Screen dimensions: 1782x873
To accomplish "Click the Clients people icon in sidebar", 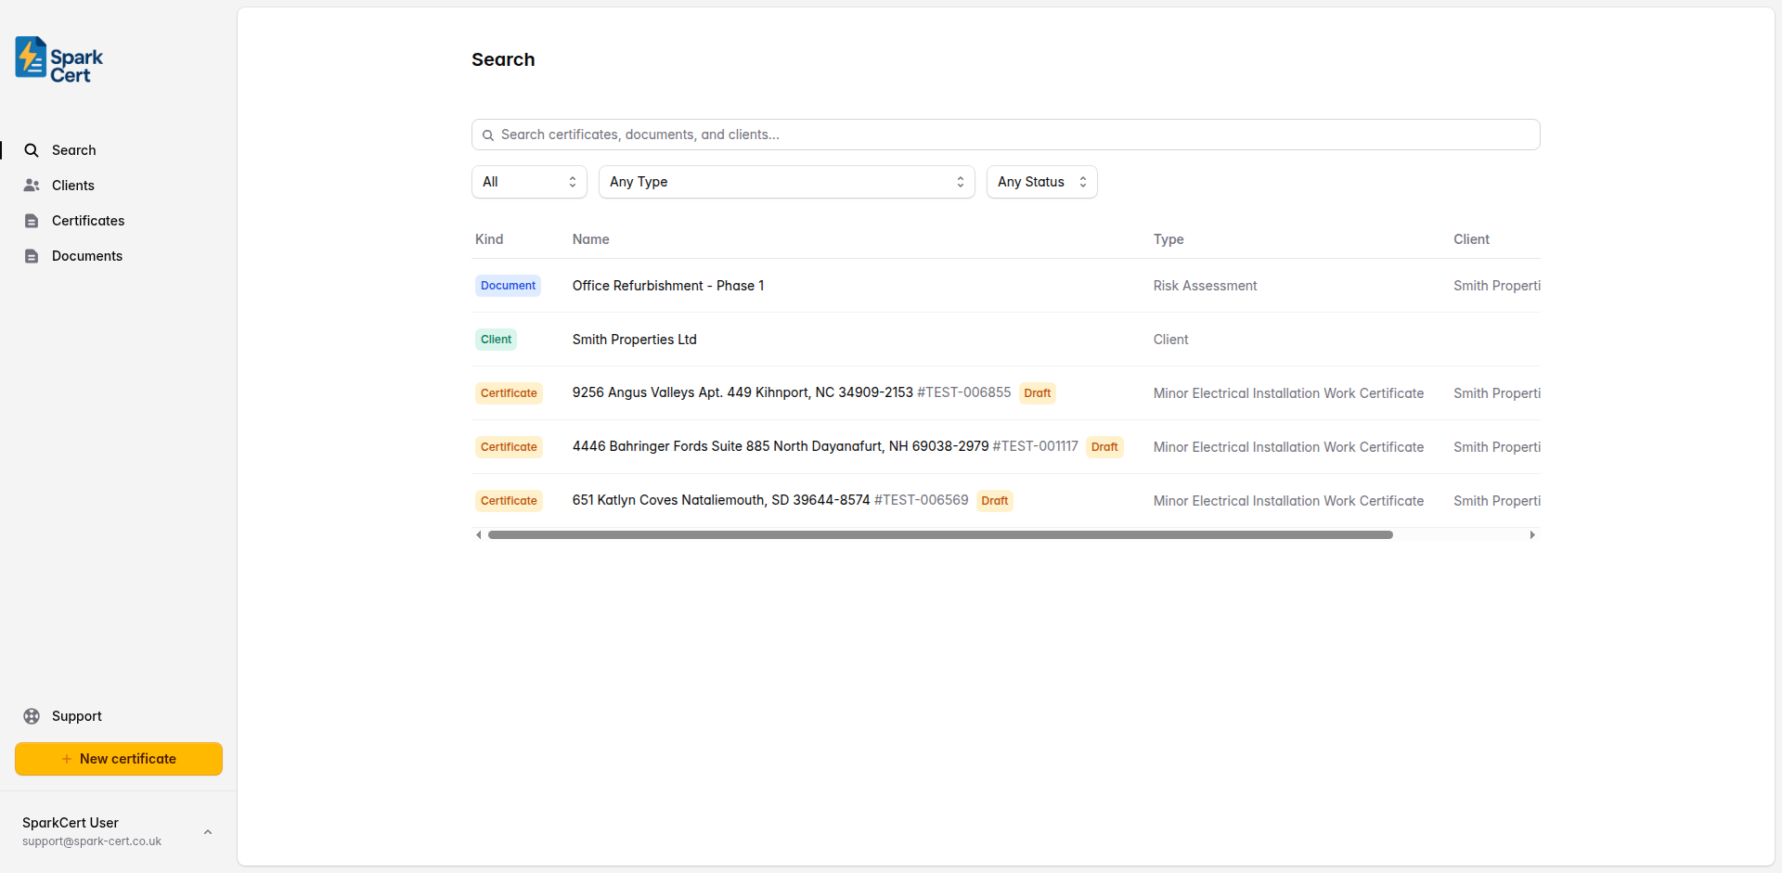I will [32, 185].
